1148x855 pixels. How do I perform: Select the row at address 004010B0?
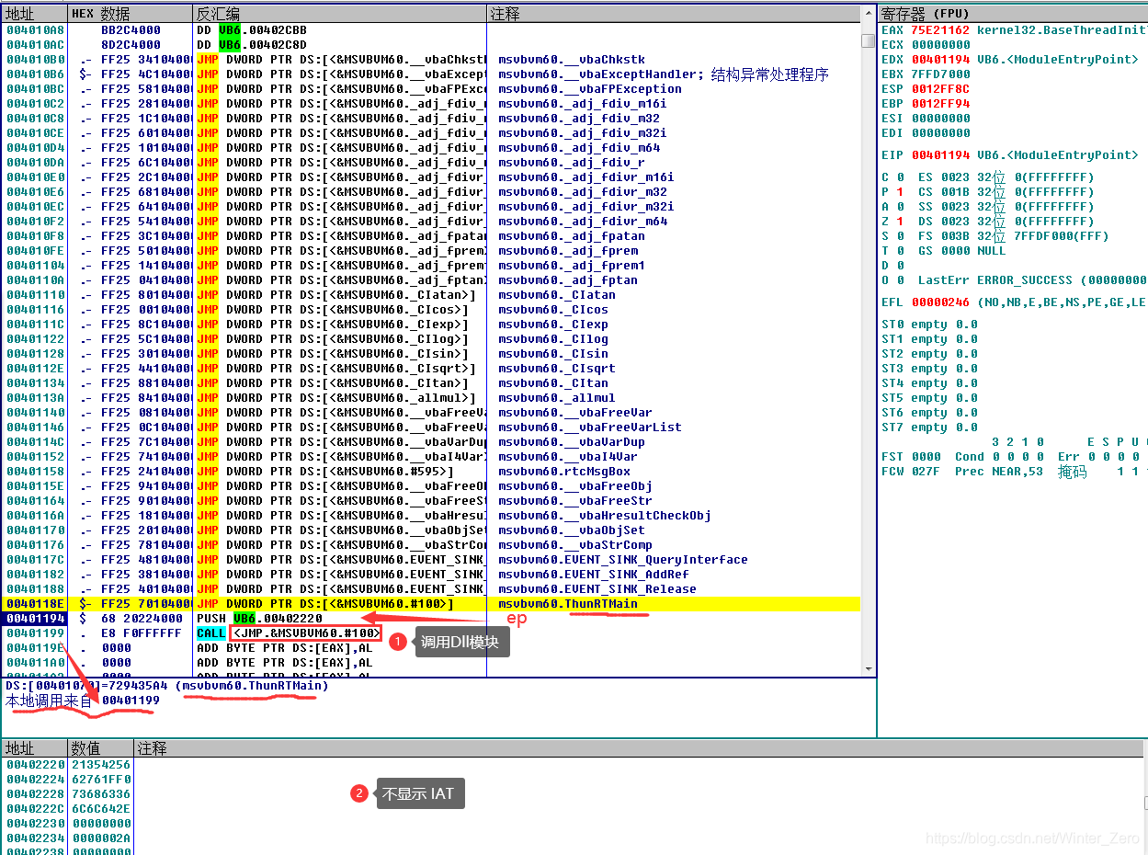pos(430,60)
